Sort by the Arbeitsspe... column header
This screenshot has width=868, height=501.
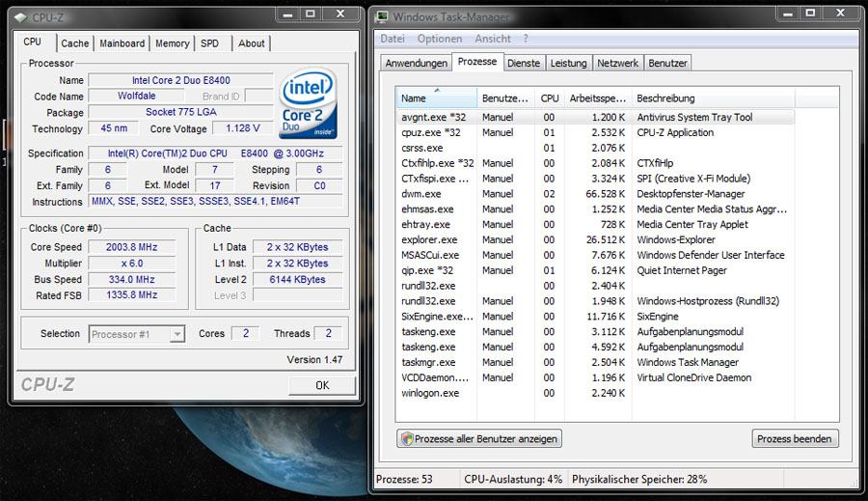point(598,98)
